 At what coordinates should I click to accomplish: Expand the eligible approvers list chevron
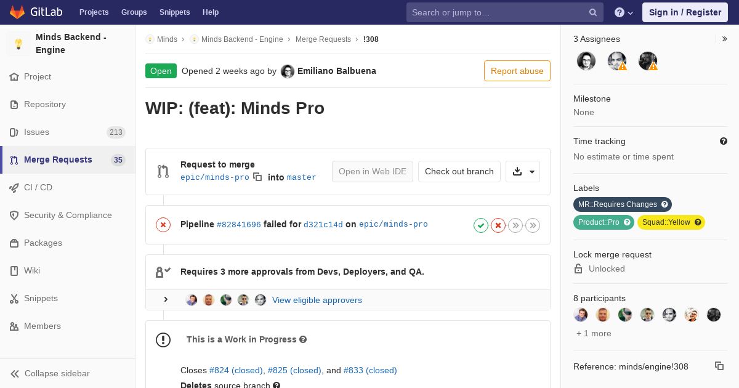tap(166, 300)
